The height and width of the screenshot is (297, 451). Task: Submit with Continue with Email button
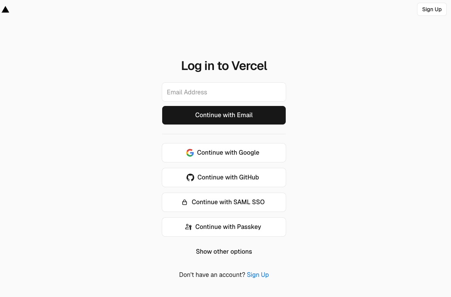[x=224, y=115]
